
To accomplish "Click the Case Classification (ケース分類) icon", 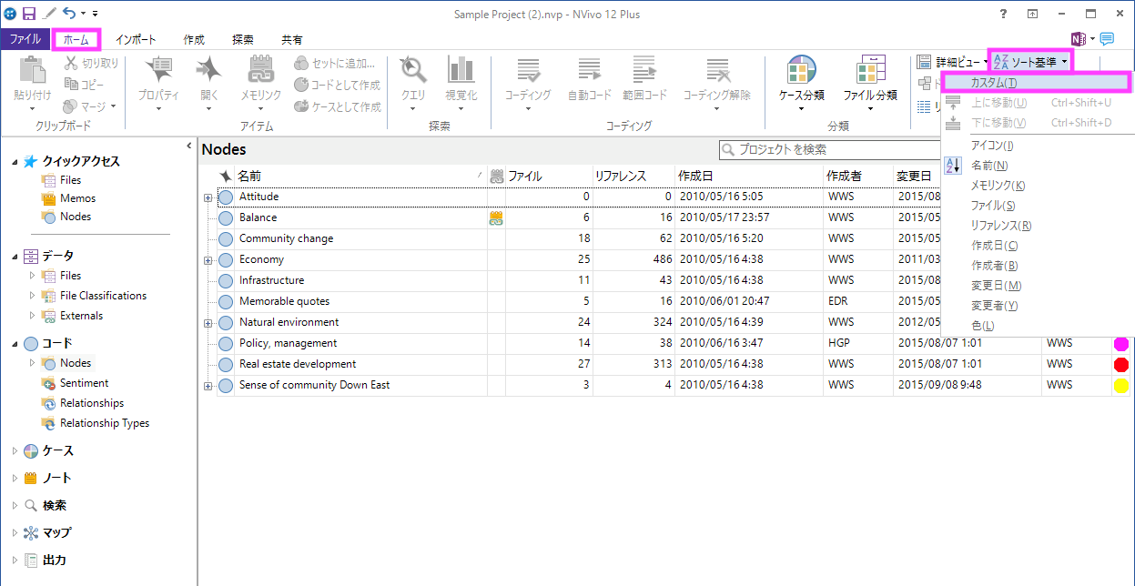I will pos(801,73).
